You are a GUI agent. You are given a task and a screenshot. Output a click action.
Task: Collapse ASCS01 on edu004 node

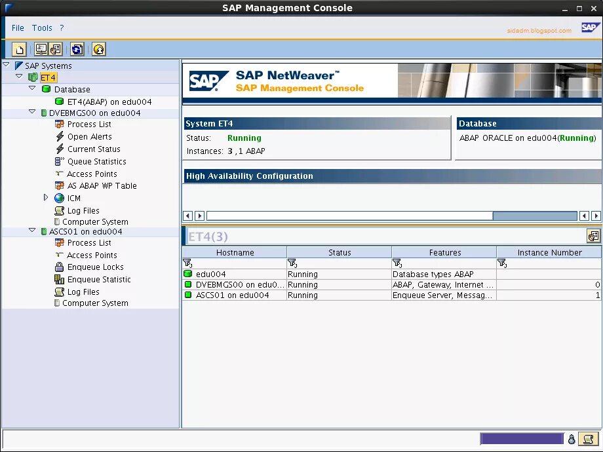coord(32,230)
